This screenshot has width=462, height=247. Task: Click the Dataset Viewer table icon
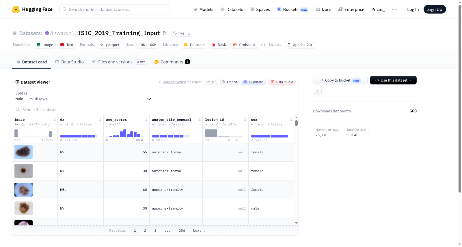(x=17, y=82)
